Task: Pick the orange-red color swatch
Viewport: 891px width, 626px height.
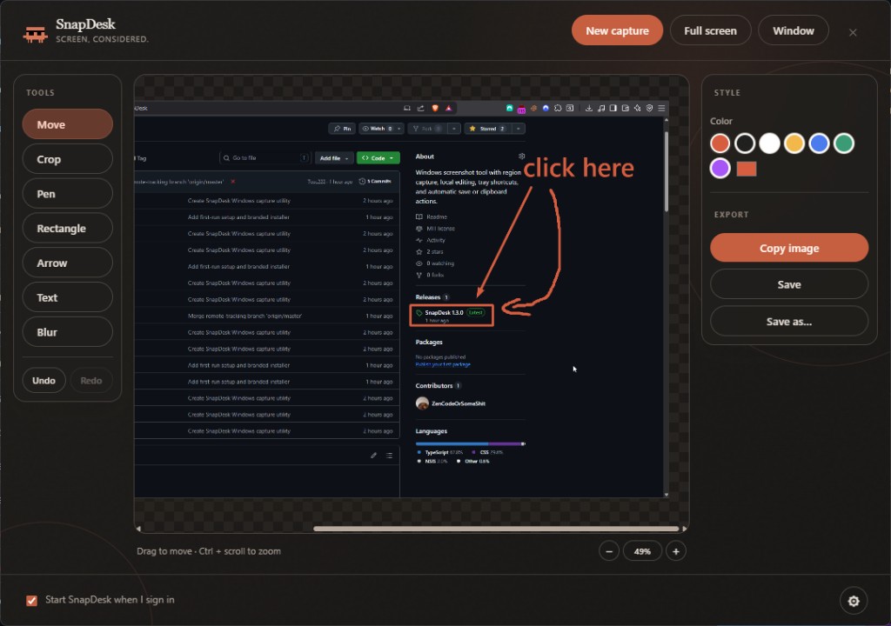Action: click(720, 143)
